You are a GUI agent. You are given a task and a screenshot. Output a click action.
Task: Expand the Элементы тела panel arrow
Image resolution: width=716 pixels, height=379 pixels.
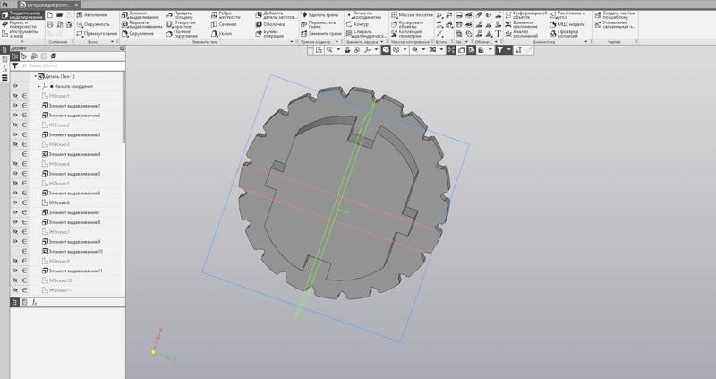(292, 41)
